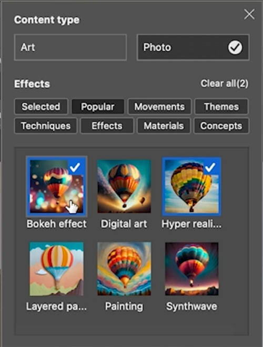
Task: Browse the Materials category
Action: coord(164,126)
